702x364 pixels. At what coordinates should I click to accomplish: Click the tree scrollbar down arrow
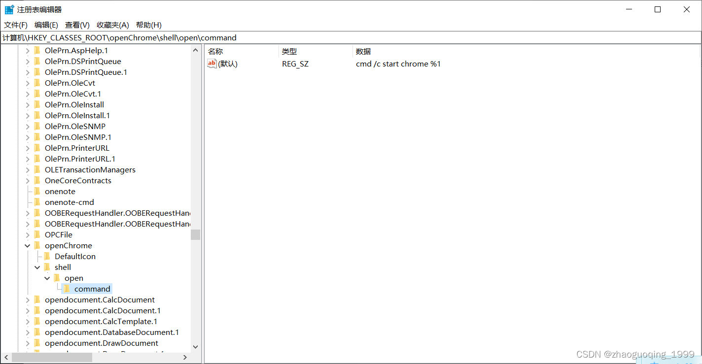pyautogui.click(x=195, y=347)
